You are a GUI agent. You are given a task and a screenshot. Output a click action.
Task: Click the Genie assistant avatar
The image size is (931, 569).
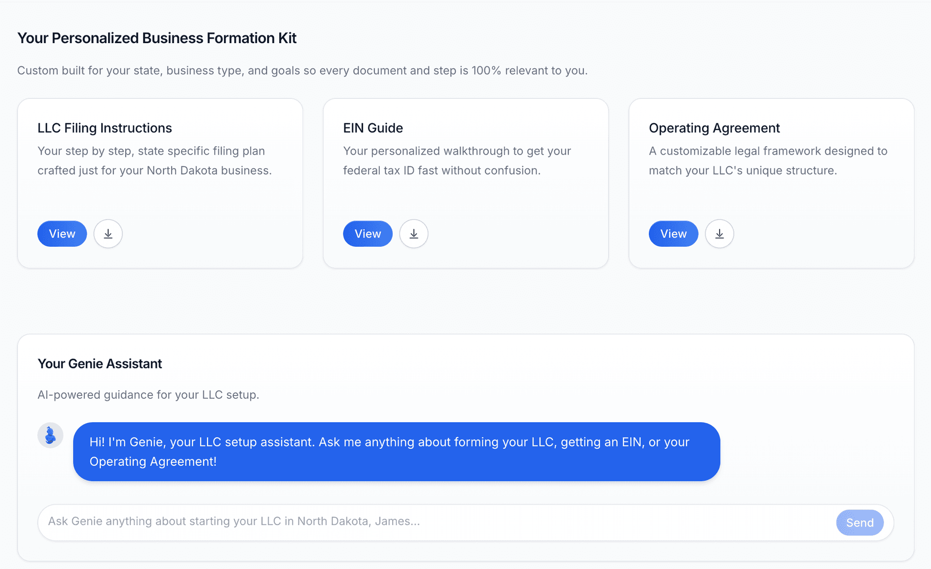(x=50, y=435)
